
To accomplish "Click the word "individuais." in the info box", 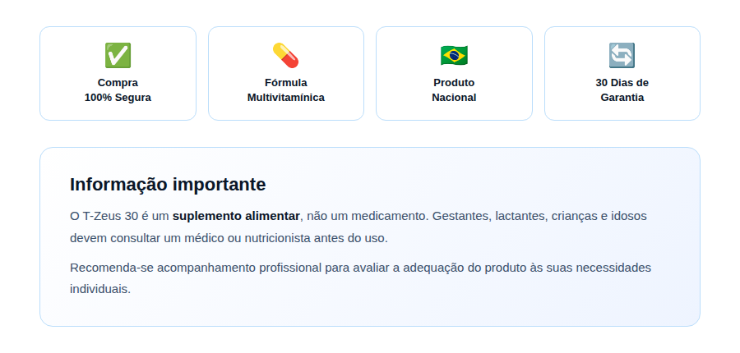I will click(x=100, y=289).
